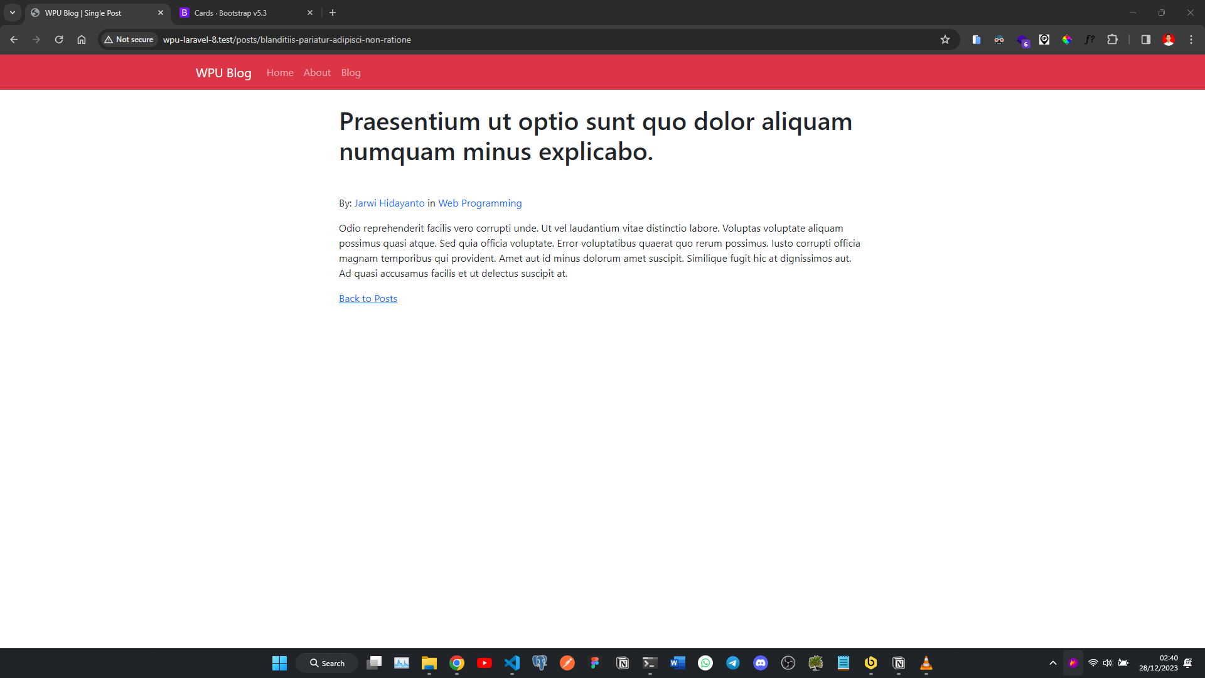Click the Not secure site indicator
Screen dimensions: 1205x678
pyautogui.click(x=129, y=40)
